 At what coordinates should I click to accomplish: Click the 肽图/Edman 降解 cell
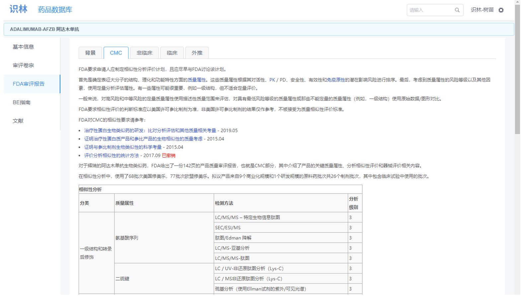pos(281,238)
